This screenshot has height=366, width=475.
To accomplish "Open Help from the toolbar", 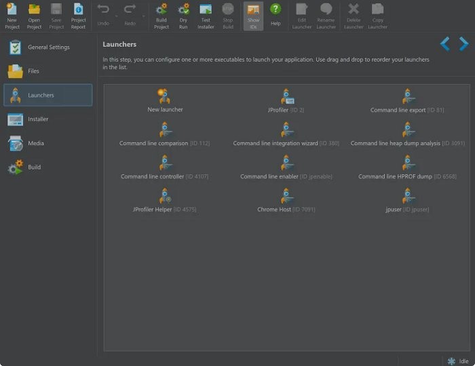I will (275, 15).
